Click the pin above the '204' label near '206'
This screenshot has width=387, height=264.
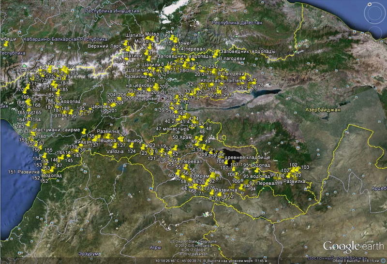click(119, 99)
